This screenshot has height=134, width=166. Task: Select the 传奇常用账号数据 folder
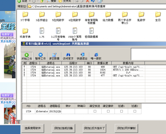[91, 18]
